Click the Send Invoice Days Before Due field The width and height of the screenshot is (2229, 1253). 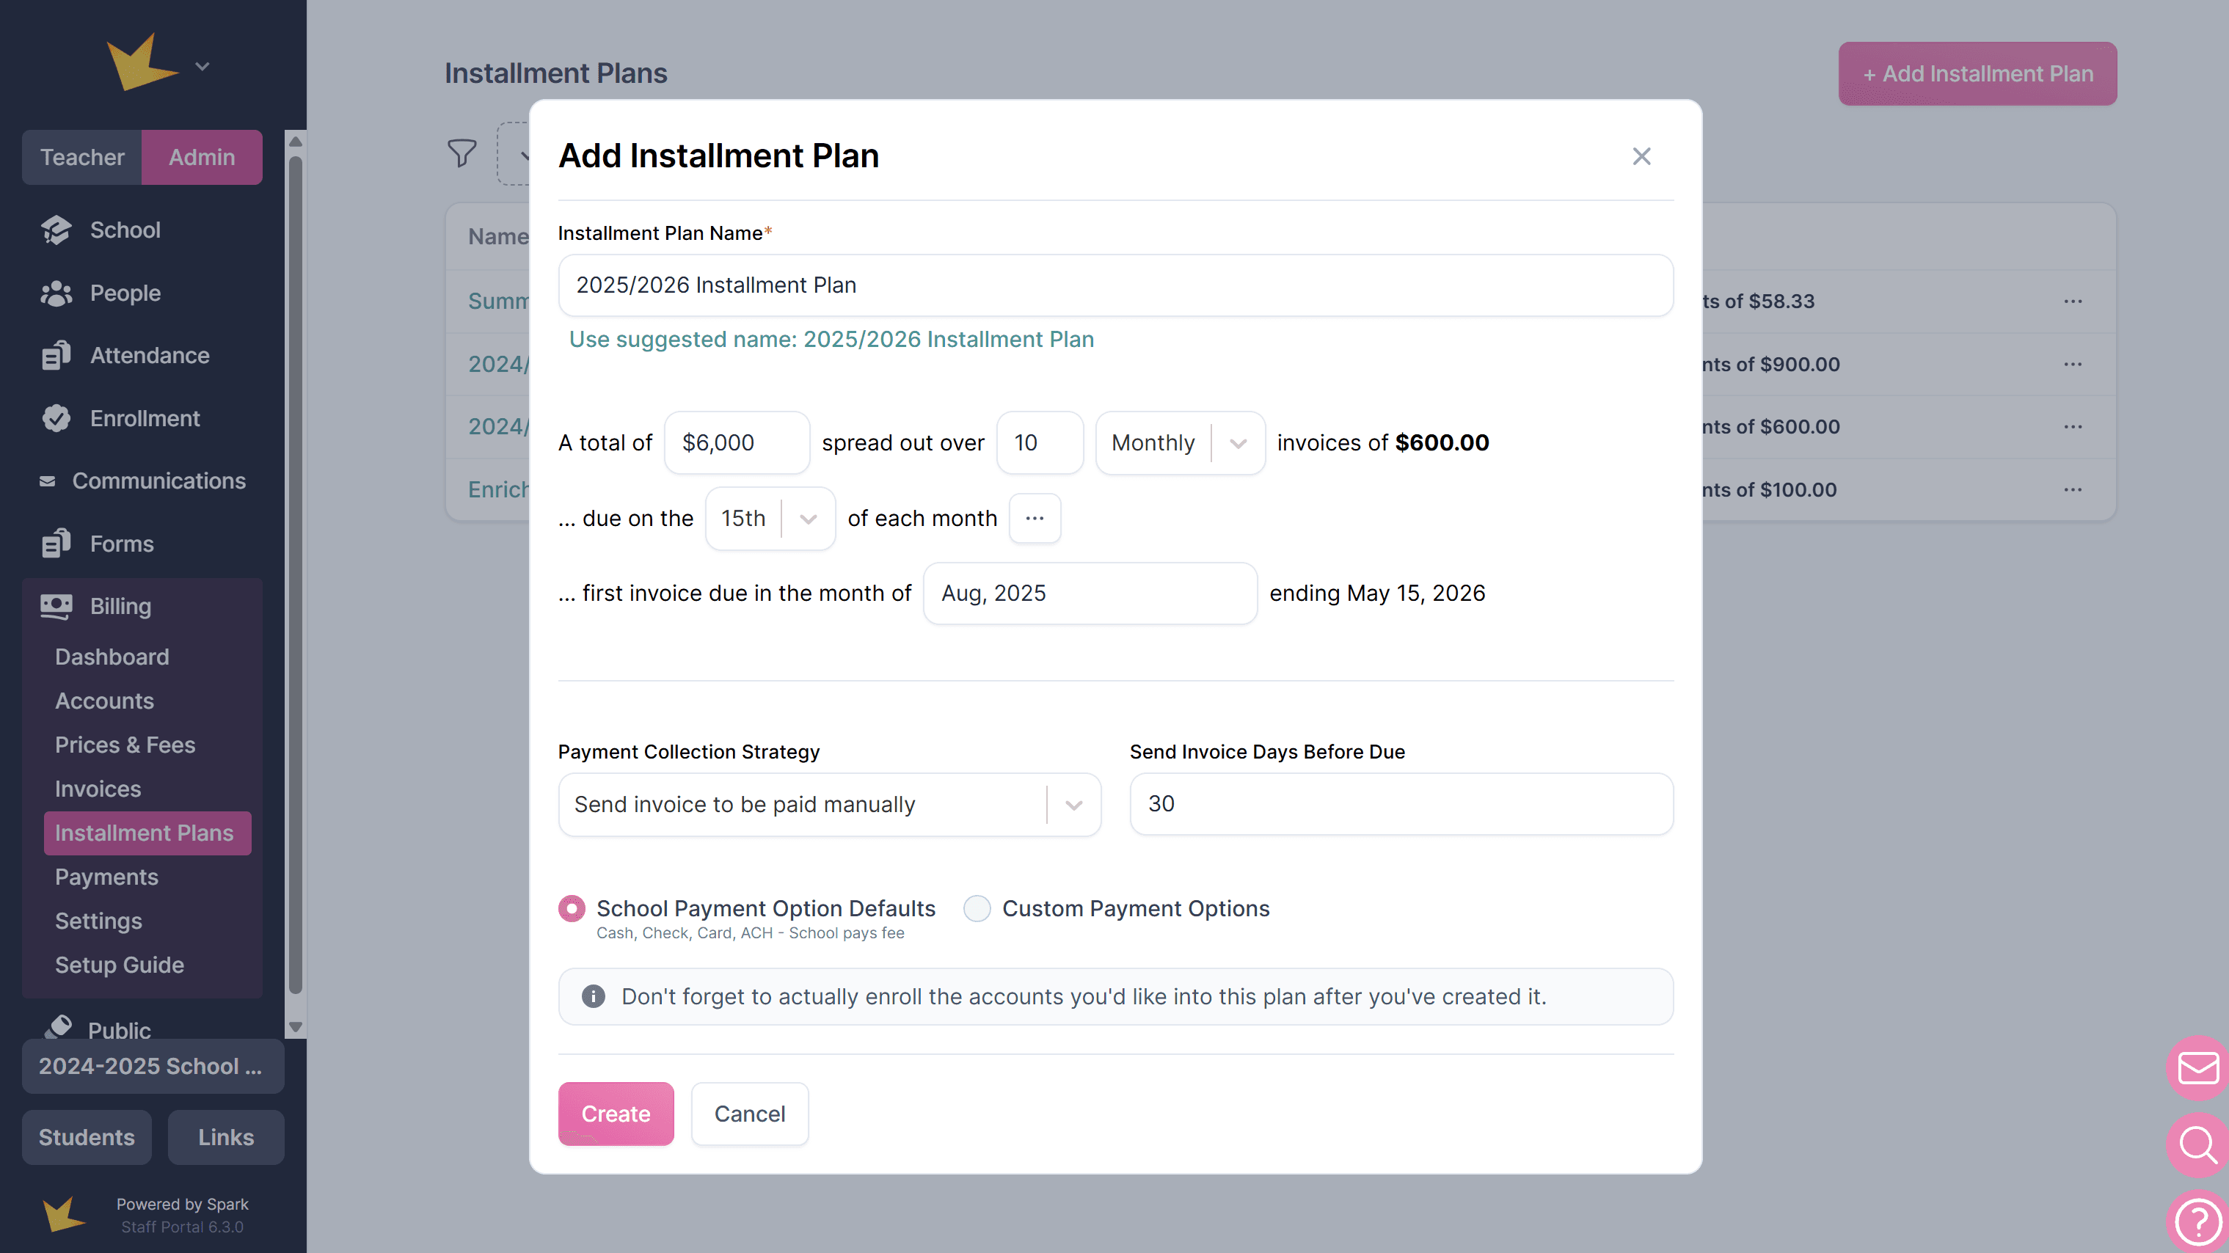[1400, 804]
